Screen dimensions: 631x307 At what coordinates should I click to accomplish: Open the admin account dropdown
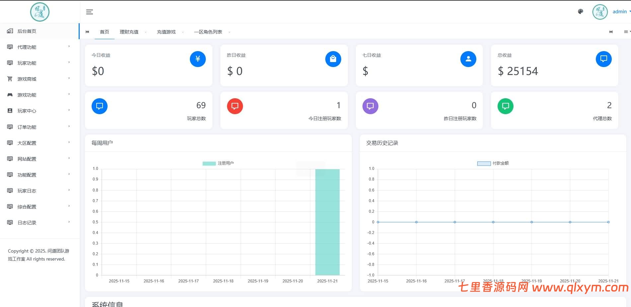point(620,11)
